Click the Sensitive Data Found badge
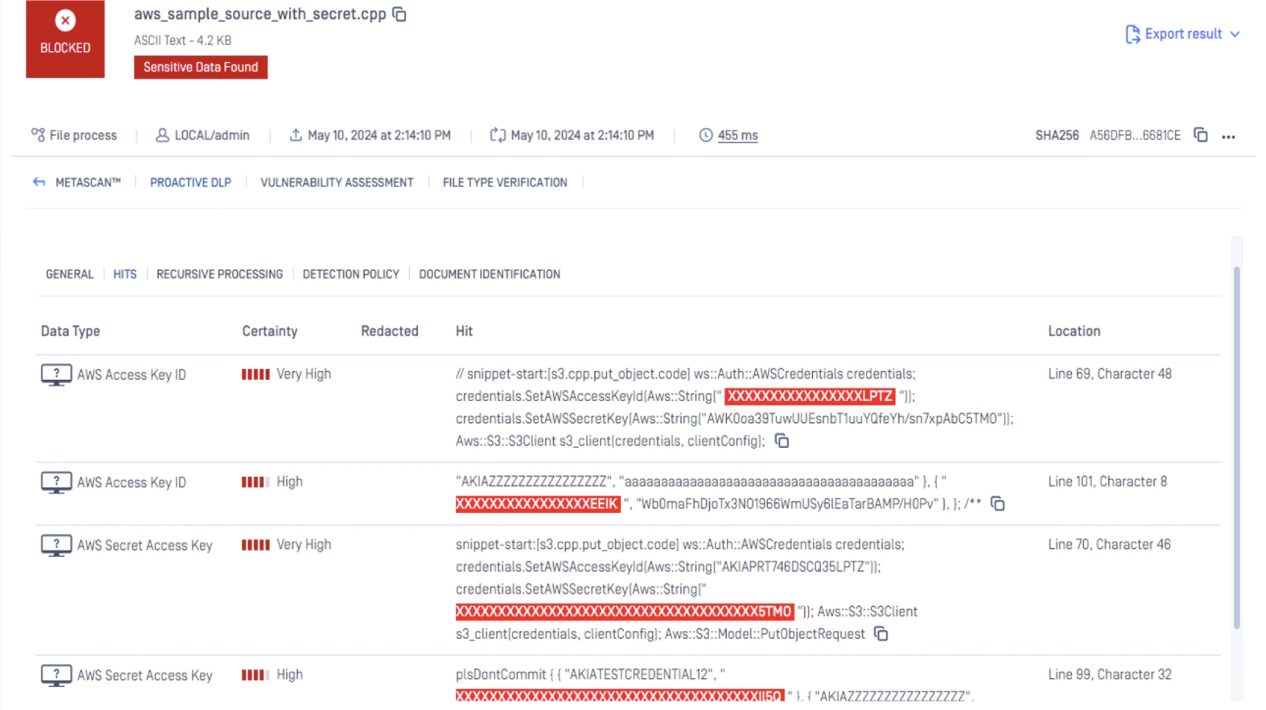This screenshot has height=710, width=1266. coord(200,67)
